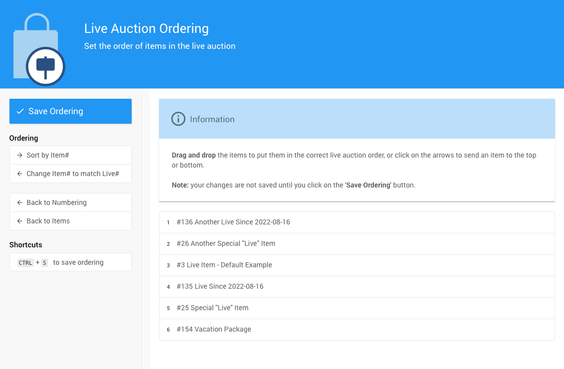This screenshot has height=369, width=564.
Task: Click the left arrow icon beside Back to Items
Action: coord(19,221)
